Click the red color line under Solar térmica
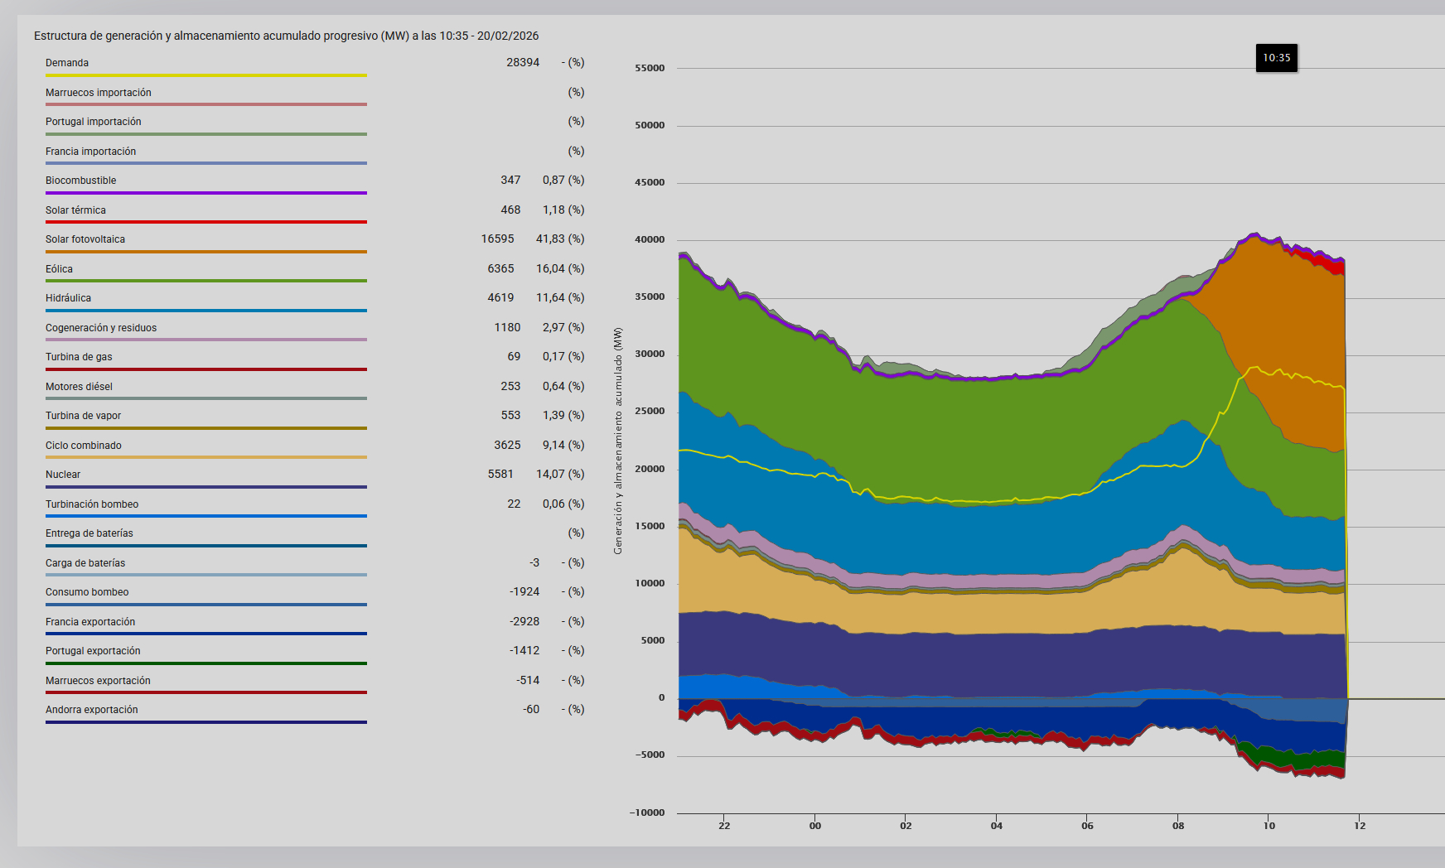This screenshot has height=868, width=1445. (x=205, y=222)
